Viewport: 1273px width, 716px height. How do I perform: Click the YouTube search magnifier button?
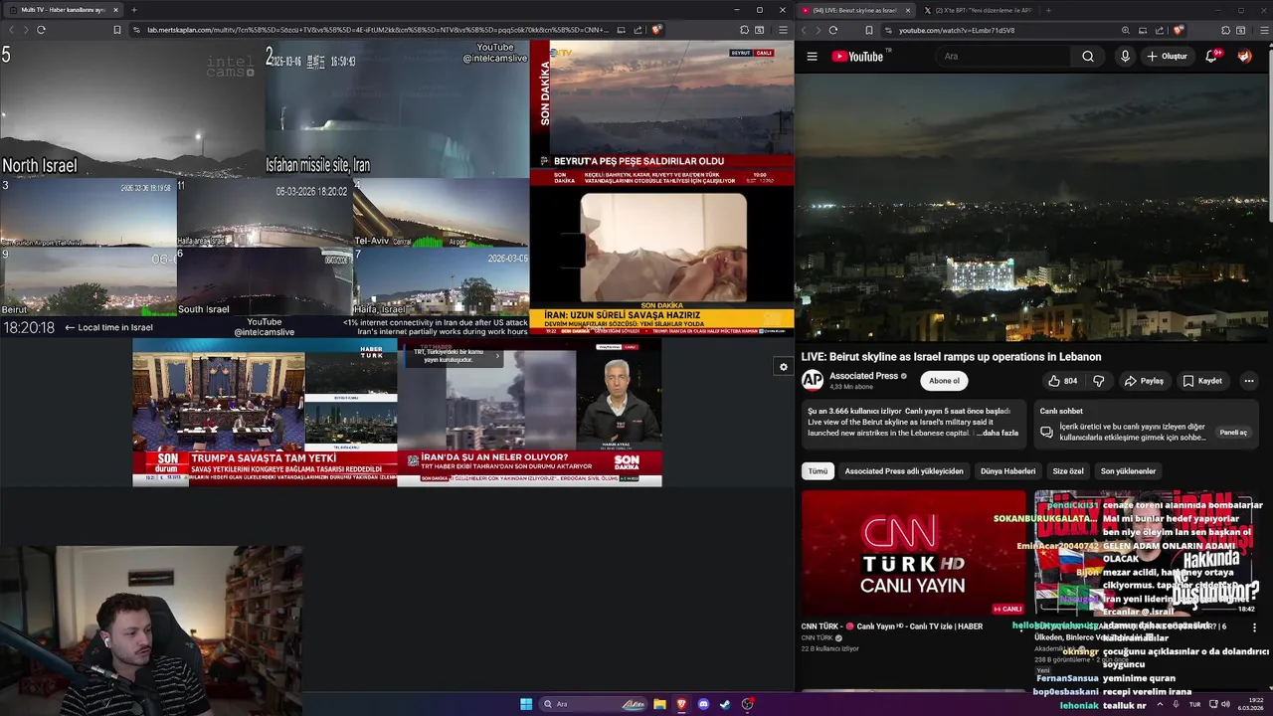pyautogui.click(x=1088, y=57)
